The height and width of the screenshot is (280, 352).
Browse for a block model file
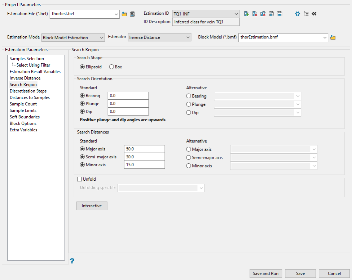tap(333, 37)
